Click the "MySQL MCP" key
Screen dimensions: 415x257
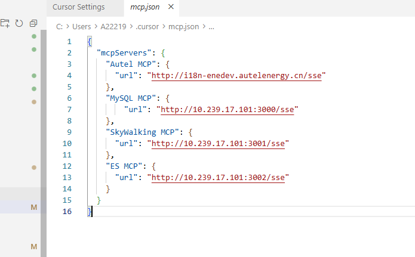[131, 98]
